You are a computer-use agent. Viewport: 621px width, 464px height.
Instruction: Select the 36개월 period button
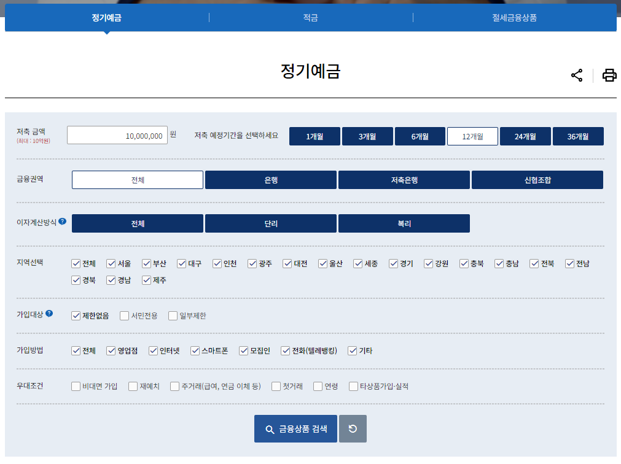coord(578,136)
